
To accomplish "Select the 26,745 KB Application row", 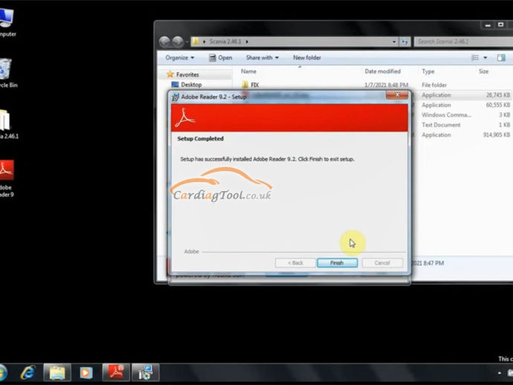I will tap(461, 95).
